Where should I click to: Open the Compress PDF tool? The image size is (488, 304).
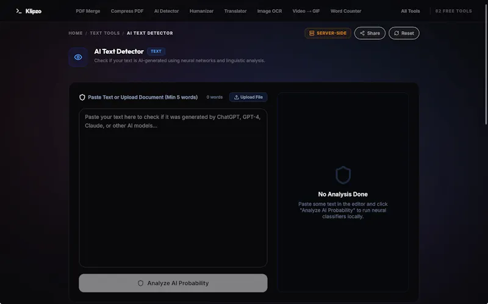127,11
